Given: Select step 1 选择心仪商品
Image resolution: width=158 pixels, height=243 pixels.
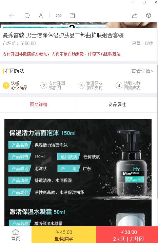Looking at the screenshot, I should [x=15, y=86].
